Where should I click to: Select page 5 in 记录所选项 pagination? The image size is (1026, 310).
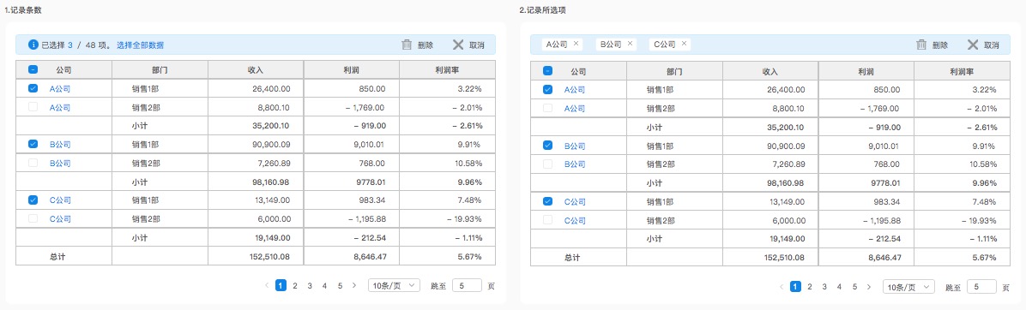pos(854,286)
